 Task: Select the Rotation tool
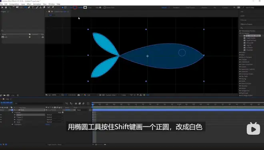point(14,8)
